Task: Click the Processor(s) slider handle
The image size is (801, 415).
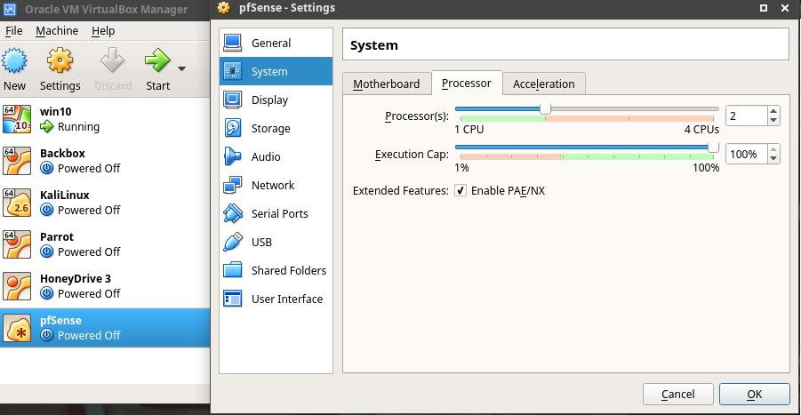Action: coord(546,108)
